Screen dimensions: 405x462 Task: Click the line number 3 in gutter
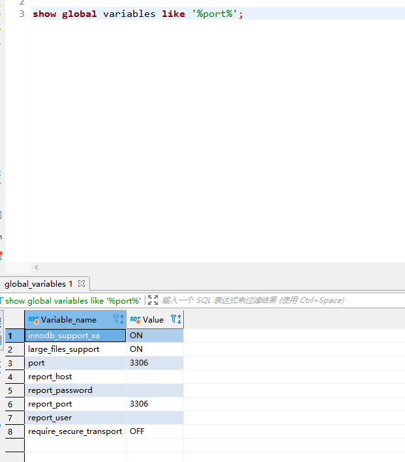pyautogui.click(x=22, y=14)
